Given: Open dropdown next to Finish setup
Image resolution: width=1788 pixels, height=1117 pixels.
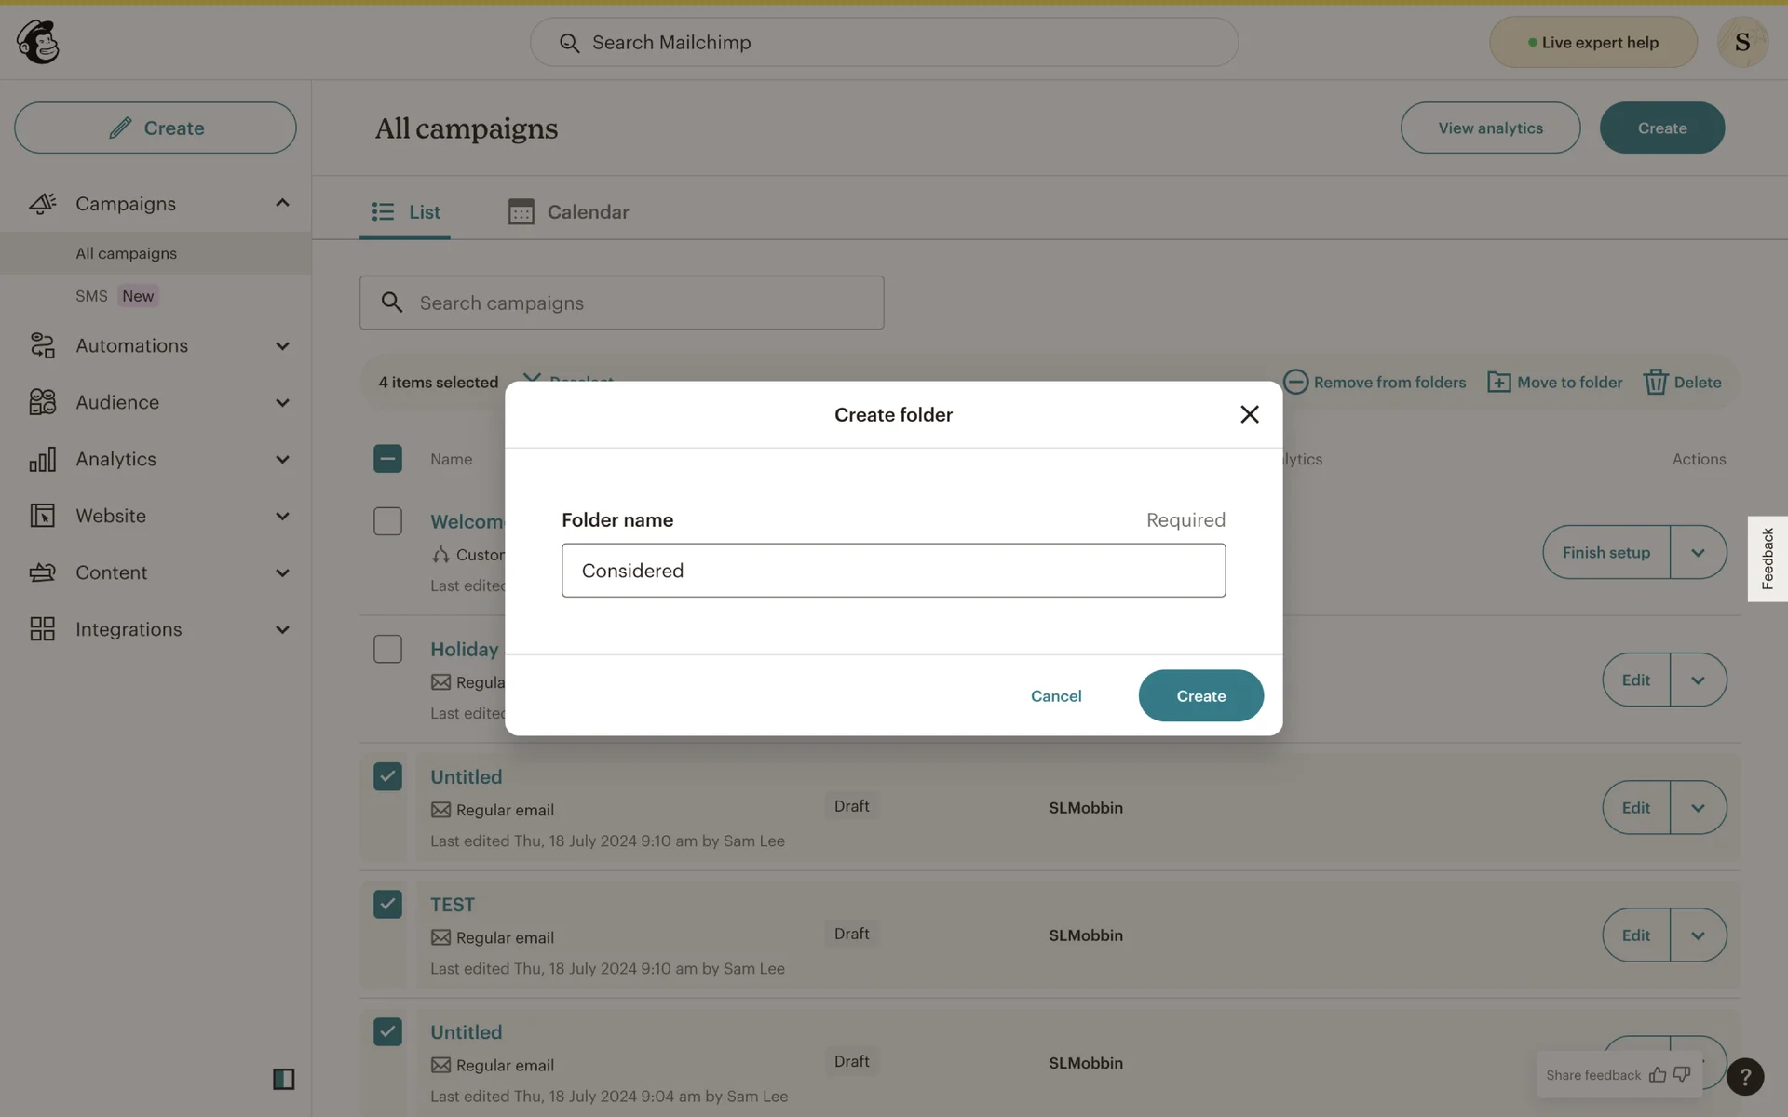Looking at the screenshot, I should 1698,552.
